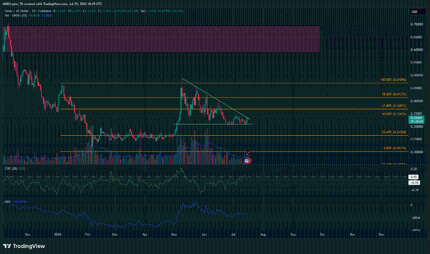Click the Dec label on time axis left
430x254 pixels.
point(27,235)
